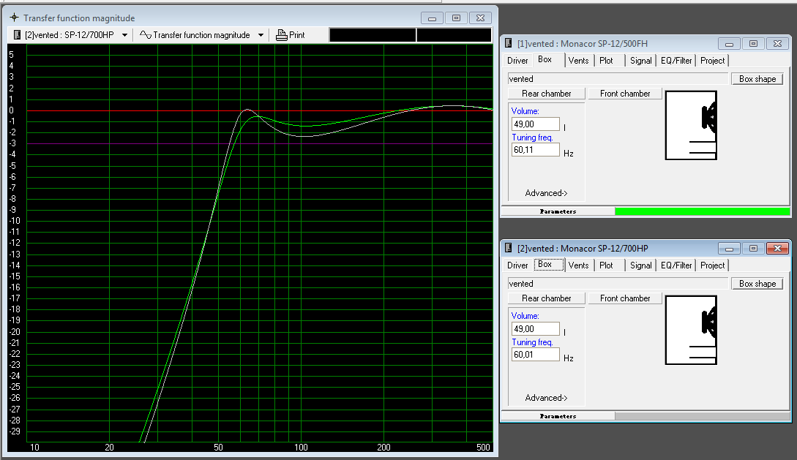
Task: Close the [2]vented SP-12/700HP window
Action: (x=777, y=248)
